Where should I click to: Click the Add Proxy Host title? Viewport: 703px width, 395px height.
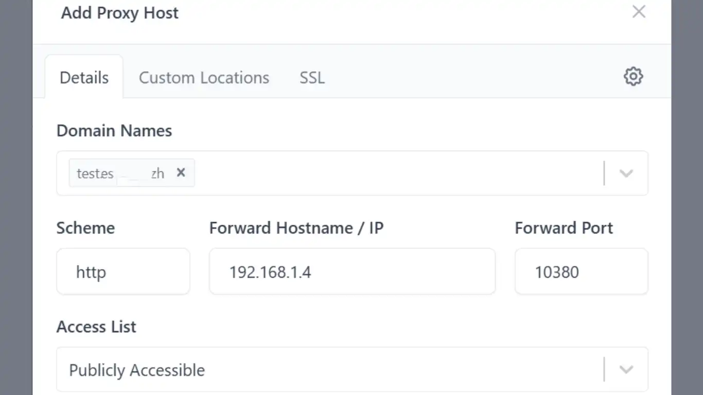(120, 13)
